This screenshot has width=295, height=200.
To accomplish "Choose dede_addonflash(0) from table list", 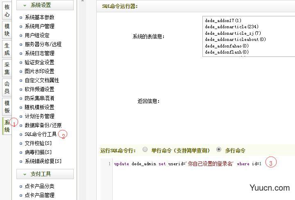I will (x=227, y=52).
